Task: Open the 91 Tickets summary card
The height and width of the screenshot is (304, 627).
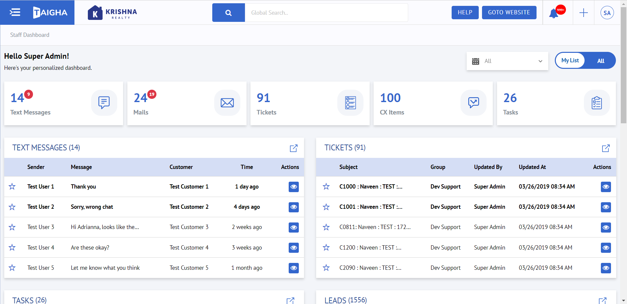Action: click(x=310, y=103)
